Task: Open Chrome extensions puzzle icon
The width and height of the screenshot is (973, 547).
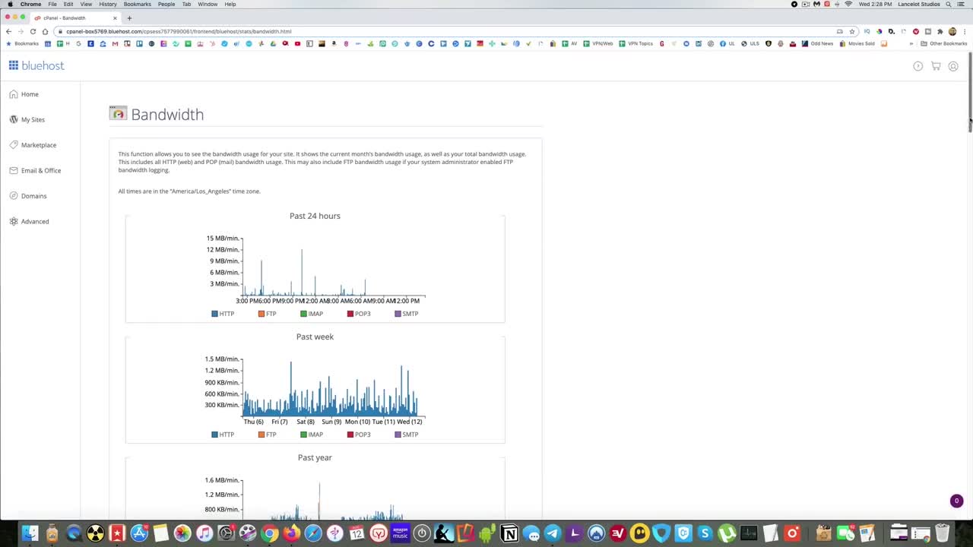Action: click(x=940, y=31)
